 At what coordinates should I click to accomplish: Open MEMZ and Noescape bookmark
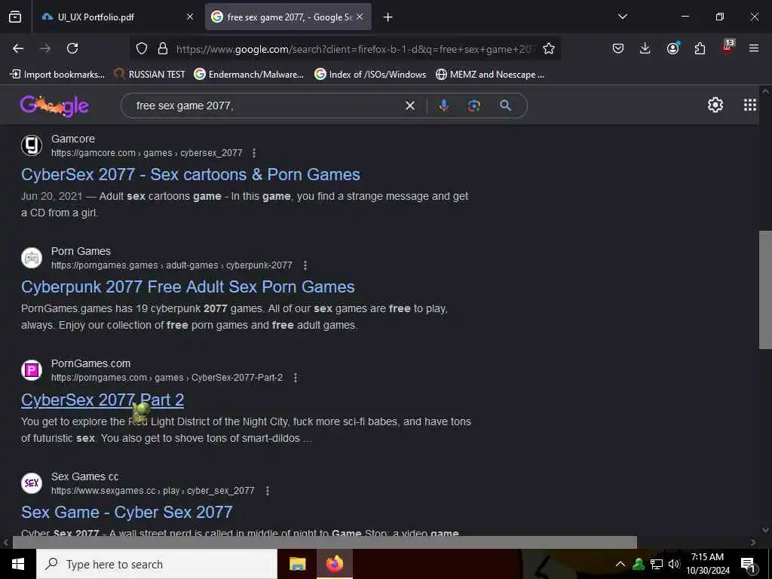(x=490, y=75)
